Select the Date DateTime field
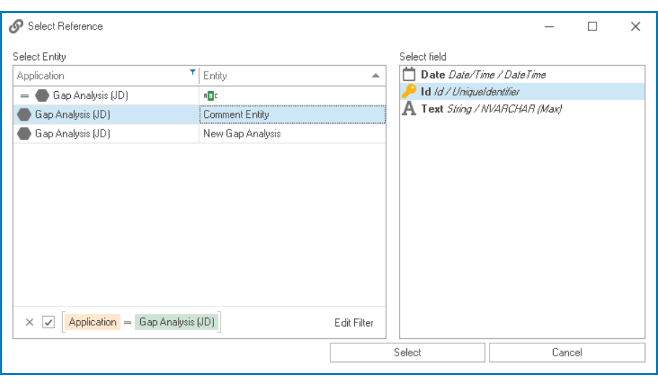The width and height of the screenshot is (658, 386). point(522,74)
